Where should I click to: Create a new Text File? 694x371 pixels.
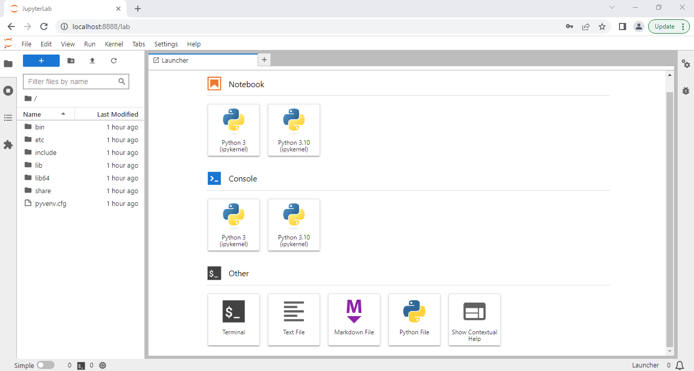pos(294,320)
